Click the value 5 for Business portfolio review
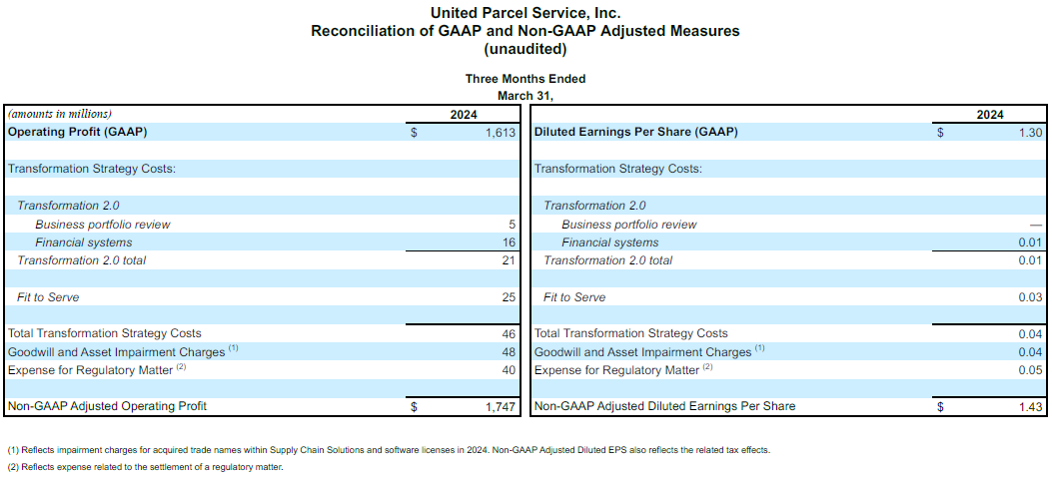 click(512, 225)
